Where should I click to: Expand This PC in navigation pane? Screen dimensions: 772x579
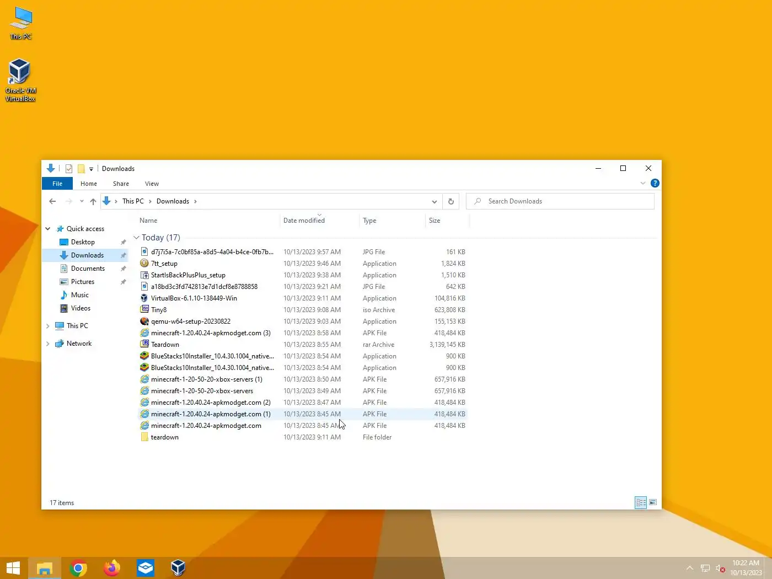(x=48, y=326)
